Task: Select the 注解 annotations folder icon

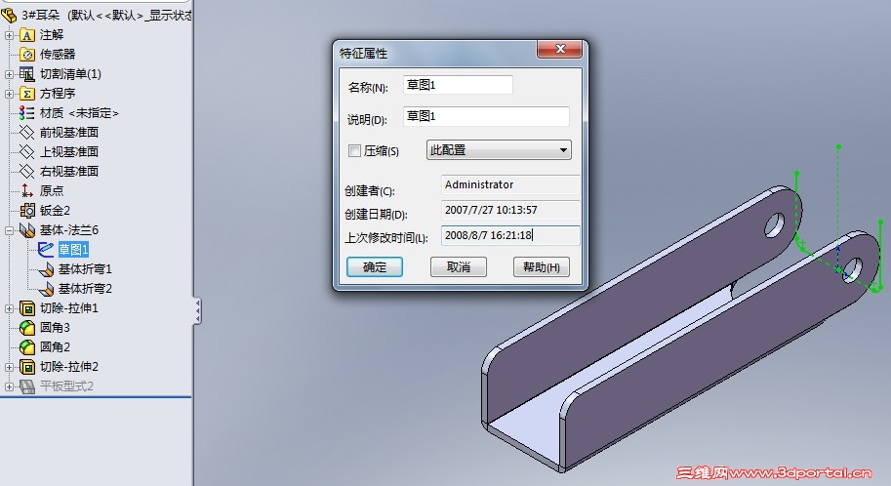Action: (x=26, y=35)
